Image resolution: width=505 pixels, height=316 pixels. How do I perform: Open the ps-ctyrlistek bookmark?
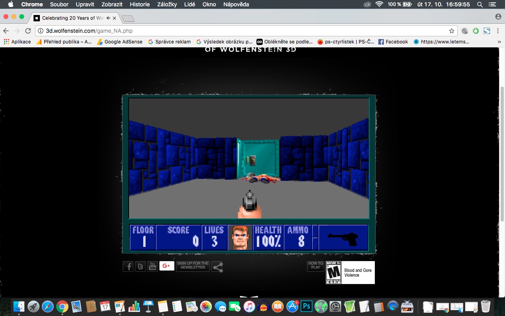346,41
